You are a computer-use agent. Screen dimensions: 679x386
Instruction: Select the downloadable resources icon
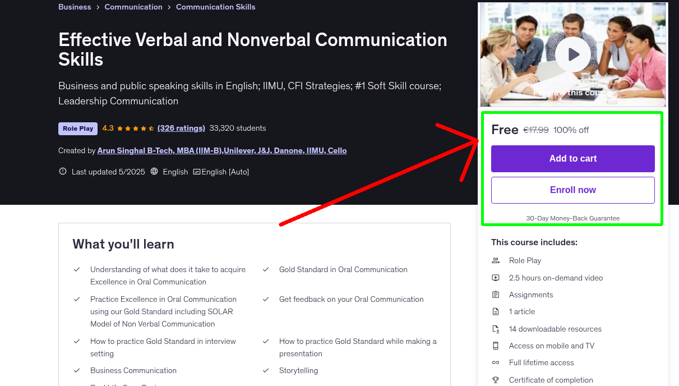(x=496, y=329)
